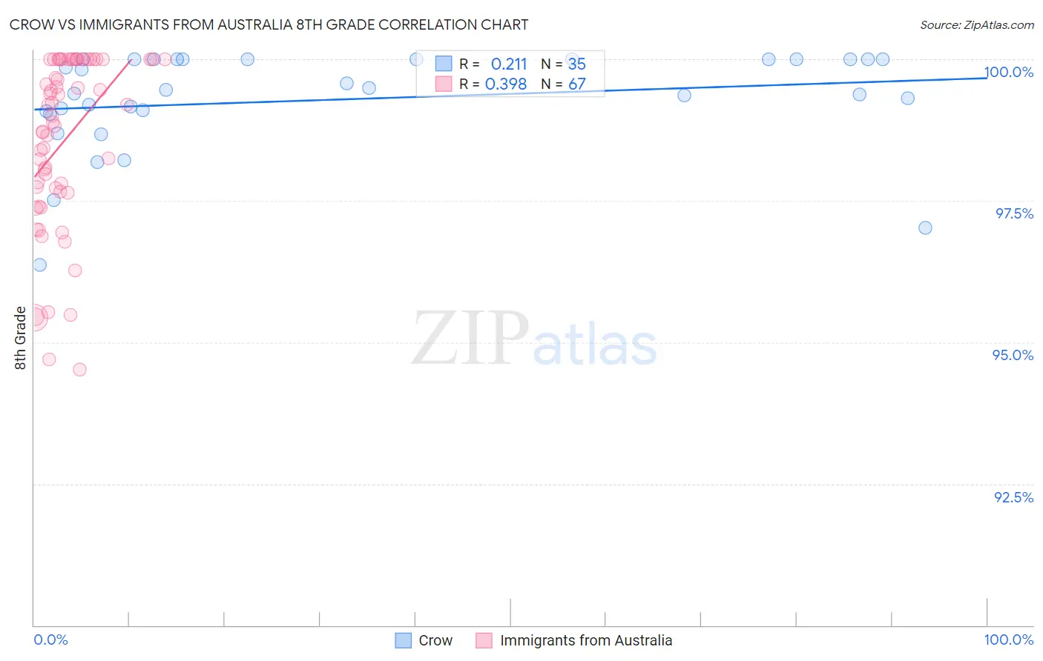Click the 92.5% y-axis label

(1014, 497)
